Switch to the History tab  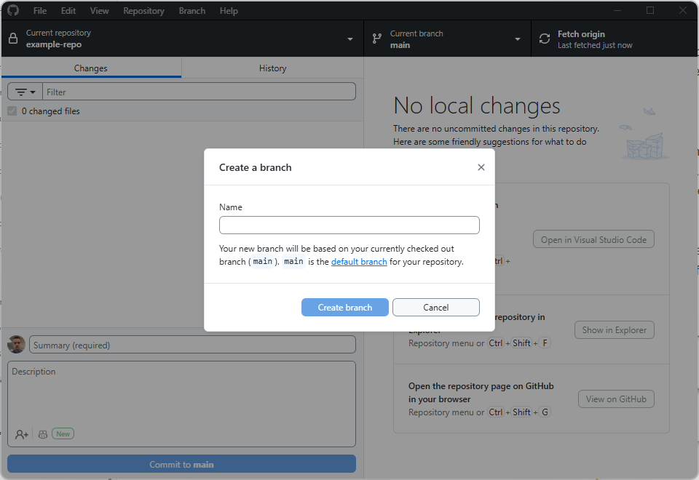[x=272, y=68]
